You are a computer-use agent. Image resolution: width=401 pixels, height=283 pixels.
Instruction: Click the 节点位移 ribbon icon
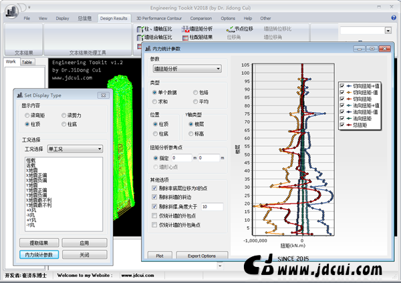point(231,29)
